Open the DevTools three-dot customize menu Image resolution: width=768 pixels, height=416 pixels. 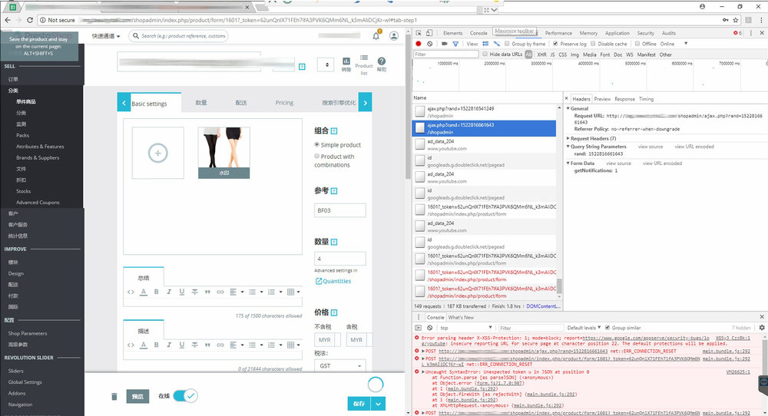(x=751, y=33)
